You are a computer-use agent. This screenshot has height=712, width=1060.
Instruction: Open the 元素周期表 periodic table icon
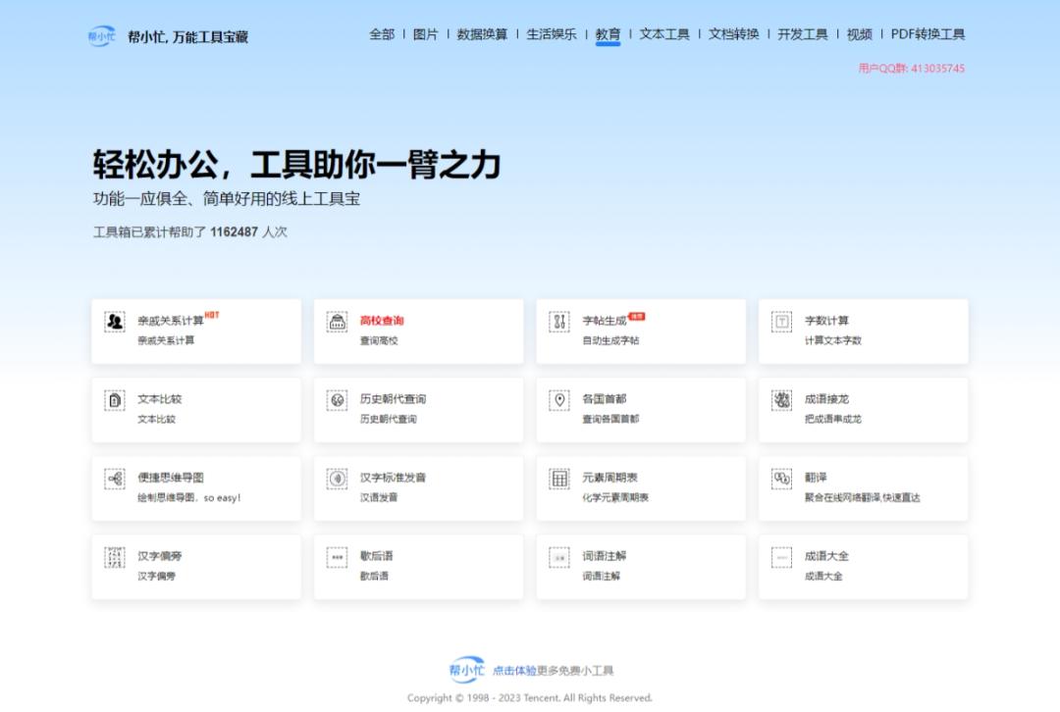pyautogui.click(x=559, y=479)
